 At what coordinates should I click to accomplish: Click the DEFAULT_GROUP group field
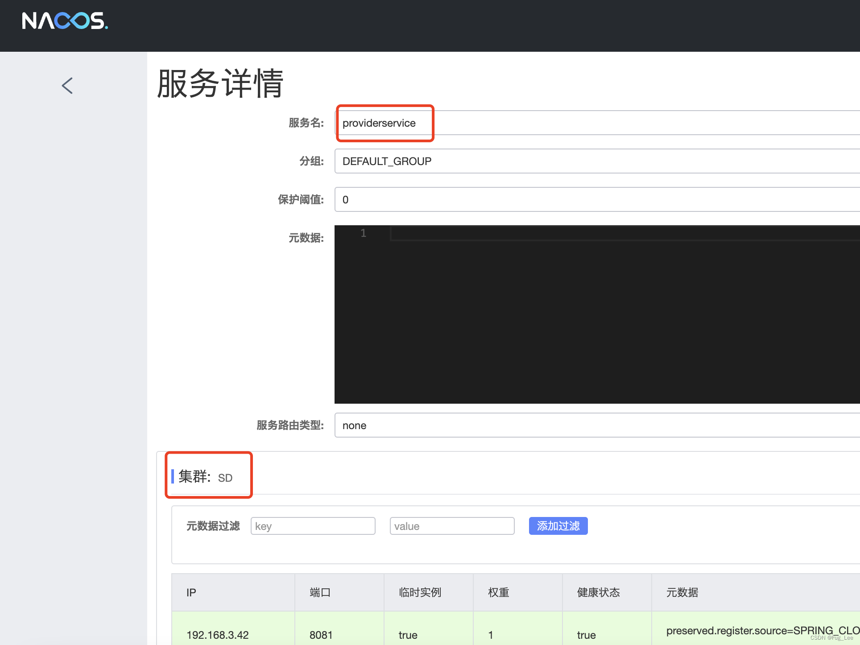pos(597,161)
